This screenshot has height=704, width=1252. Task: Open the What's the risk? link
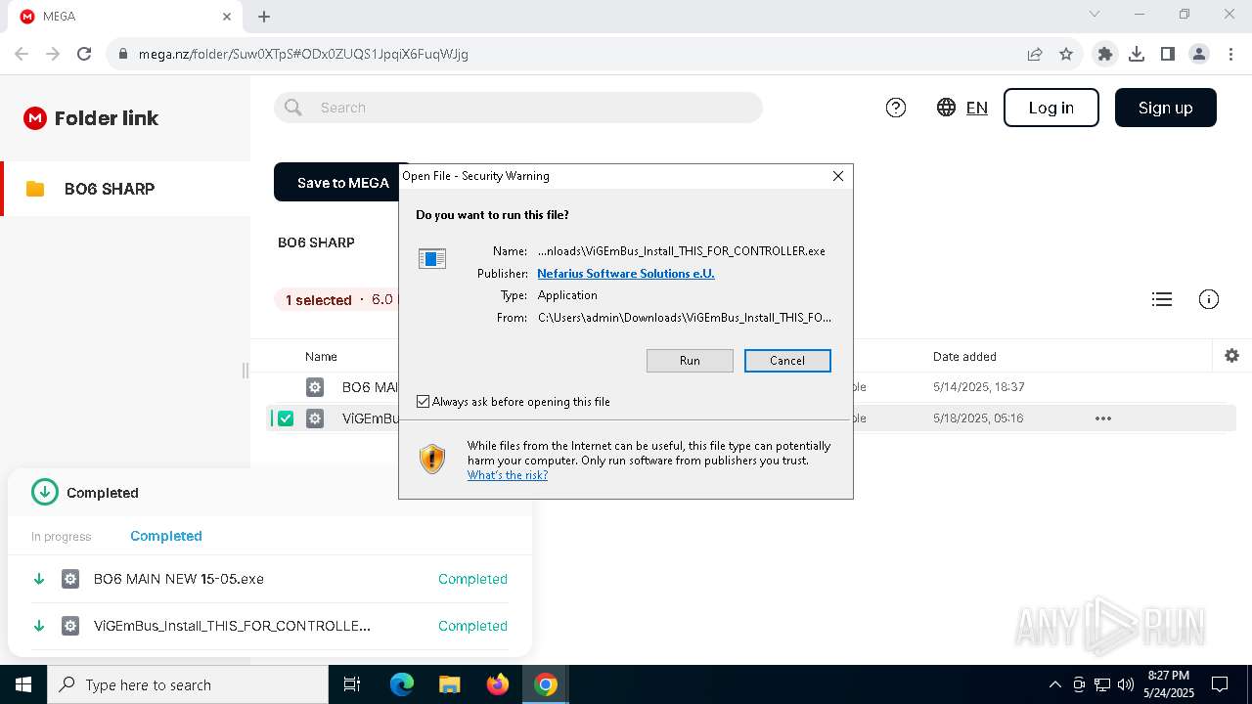[508, 475]
